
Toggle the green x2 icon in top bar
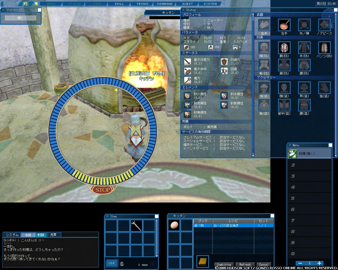(25, 4)
